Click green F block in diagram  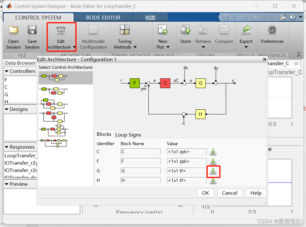(135, 83)
